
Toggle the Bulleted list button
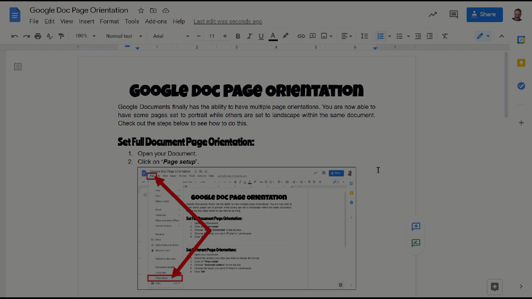coord(399,36)
